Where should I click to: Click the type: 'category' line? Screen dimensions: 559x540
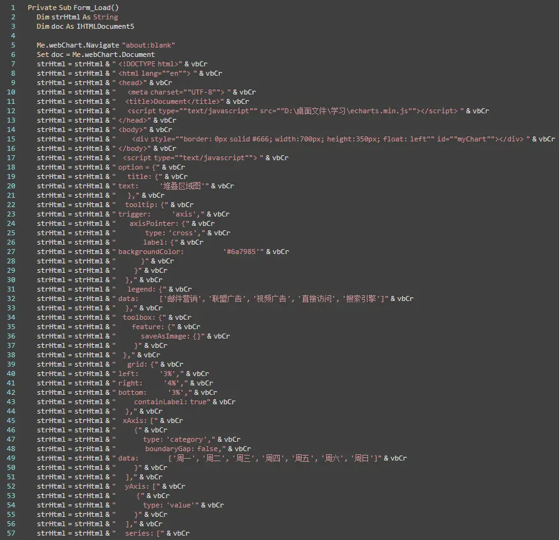click(138, 439)
